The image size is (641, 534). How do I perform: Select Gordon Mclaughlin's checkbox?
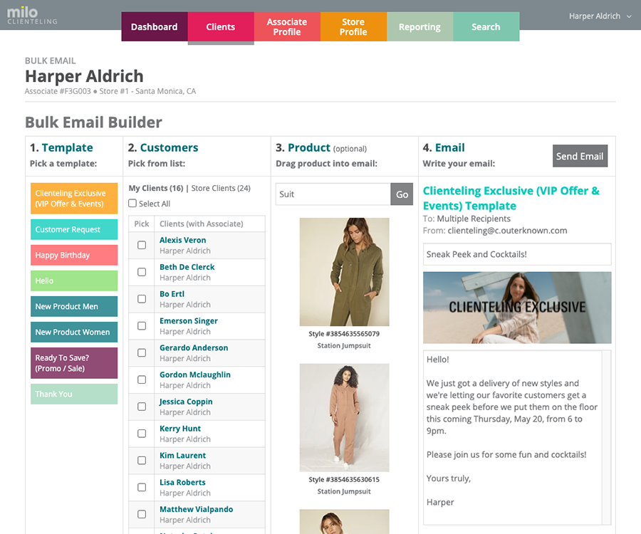[x=142, y=380]
